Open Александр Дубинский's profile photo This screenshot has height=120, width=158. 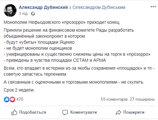point(10,10)
